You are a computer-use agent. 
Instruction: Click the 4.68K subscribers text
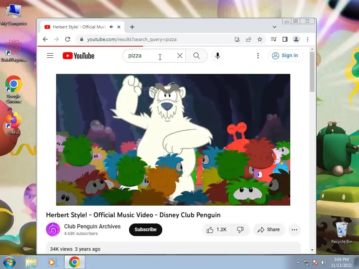point(81,234)
